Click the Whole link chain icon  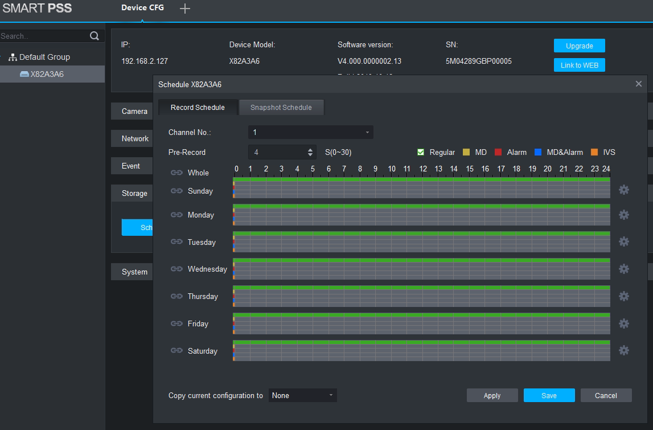(176, 173)
